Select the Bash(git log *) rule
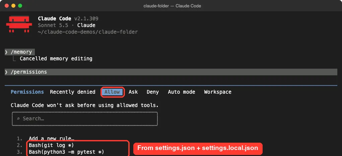 coord(51,145)
